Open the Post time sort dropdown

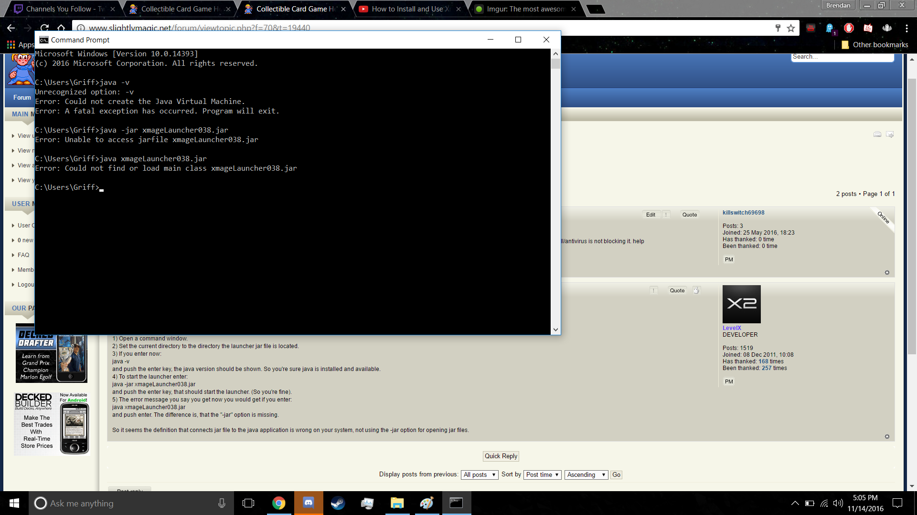[542, 474]
